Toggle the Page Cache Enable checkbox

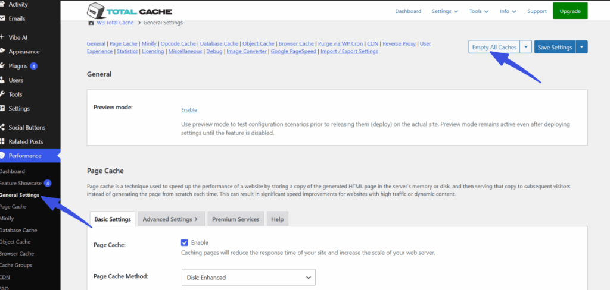(185, 242)
